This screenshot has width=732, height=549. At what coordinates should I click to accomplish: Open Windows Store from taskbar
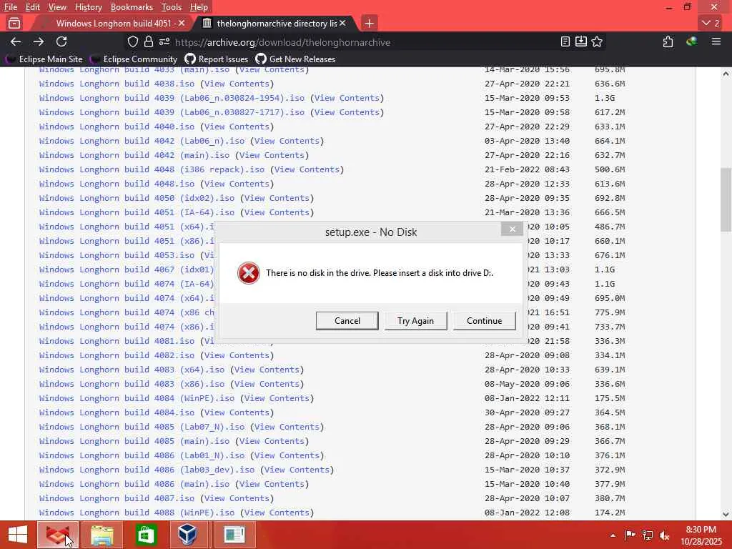tap(146, 535)
